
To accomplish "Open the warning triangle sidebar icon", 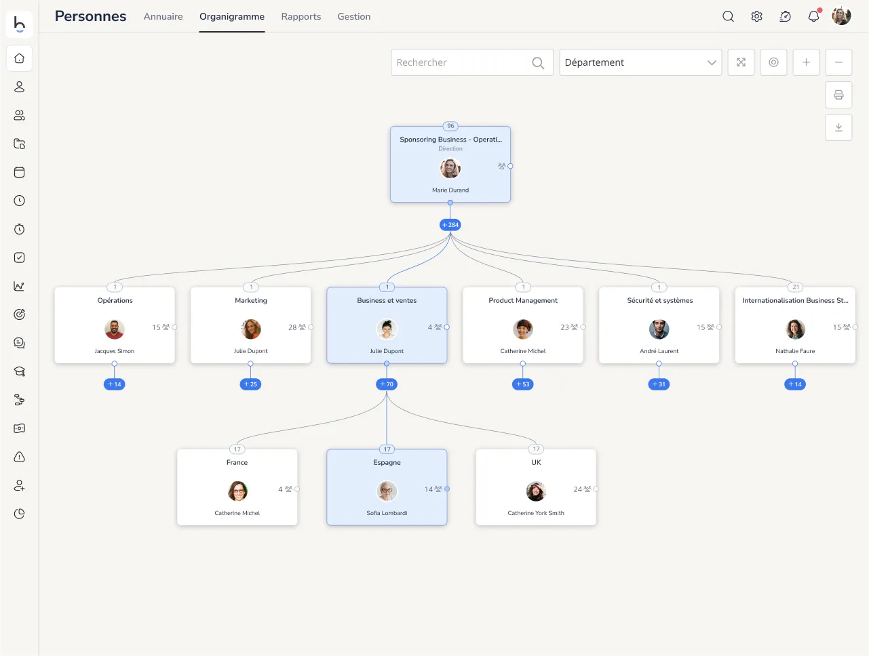I will [x=20, y=457].
